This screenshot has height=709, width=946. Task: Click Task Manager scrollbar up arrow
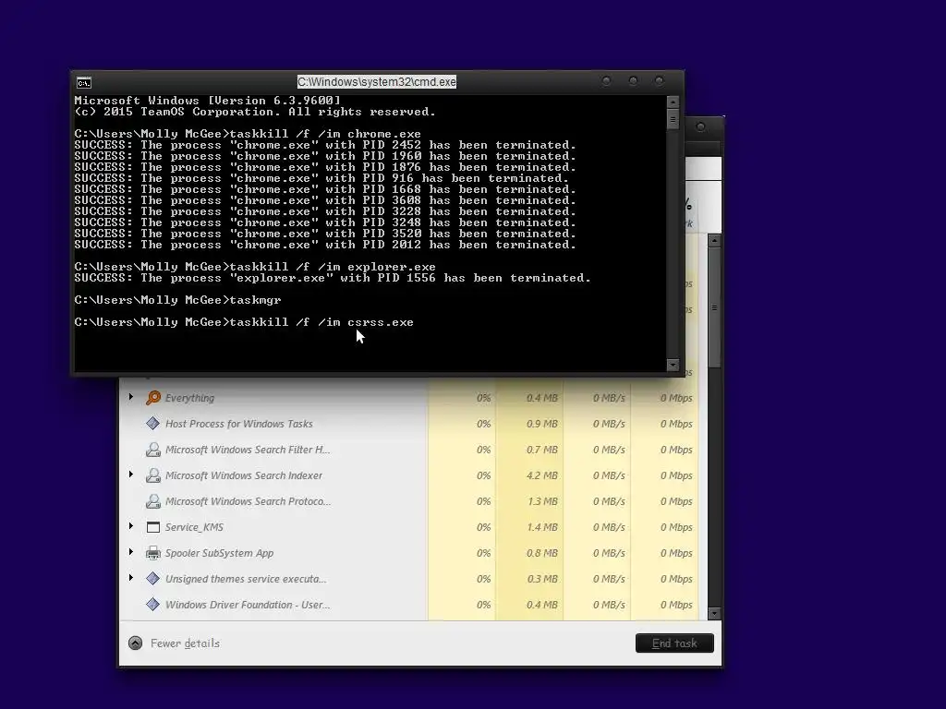pos(714,241)
